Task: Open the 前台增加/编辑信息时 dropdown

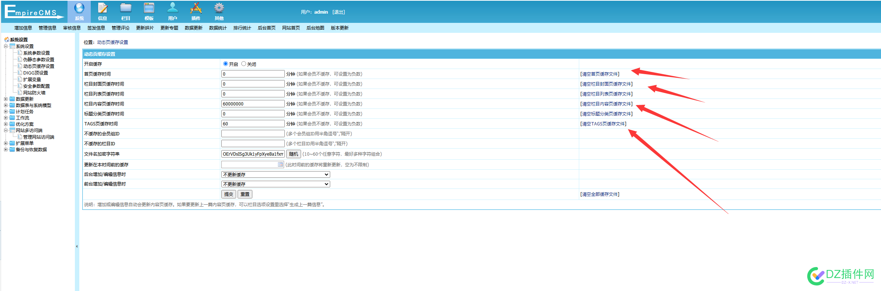Action: point(276,184)
